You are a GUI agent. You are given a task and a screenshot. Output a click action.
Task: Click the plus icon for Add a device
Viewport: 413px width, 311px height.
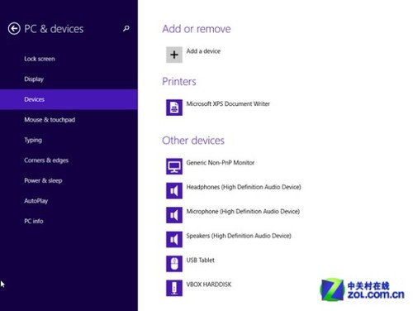pyautogui.click(x=174, y=55)
